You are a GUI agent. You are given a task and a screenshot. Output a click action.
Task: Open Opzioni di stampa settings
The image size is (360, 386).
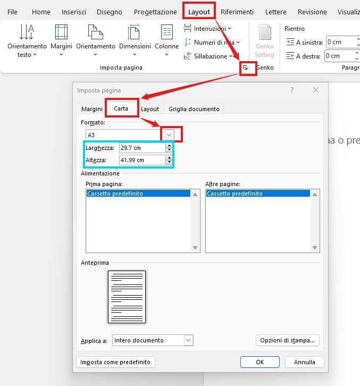click(287, 340)
